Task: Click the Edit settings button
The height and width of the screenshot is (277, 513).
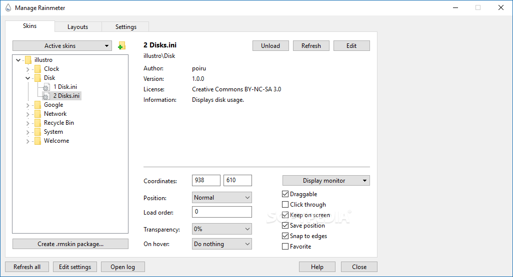Action: [x=75, y=267]
